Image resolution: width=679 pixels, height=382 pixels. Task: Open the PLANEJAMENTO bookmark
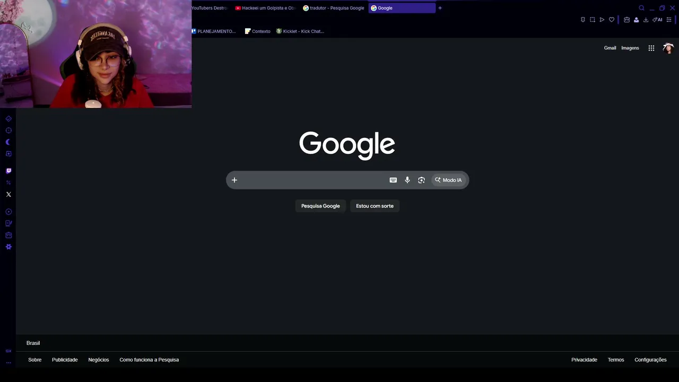tap(214, 31)
